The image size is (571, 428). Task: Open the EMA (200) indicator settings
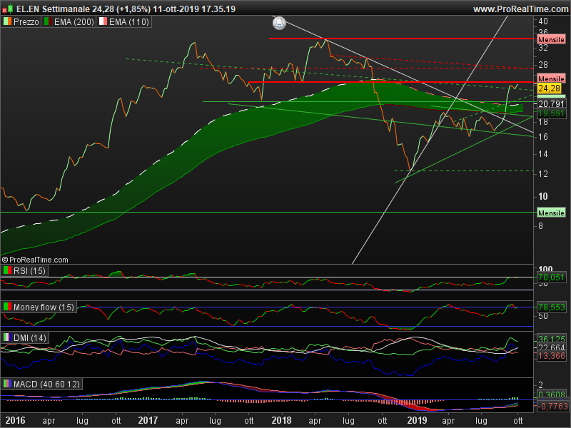(x=72, y=22)
